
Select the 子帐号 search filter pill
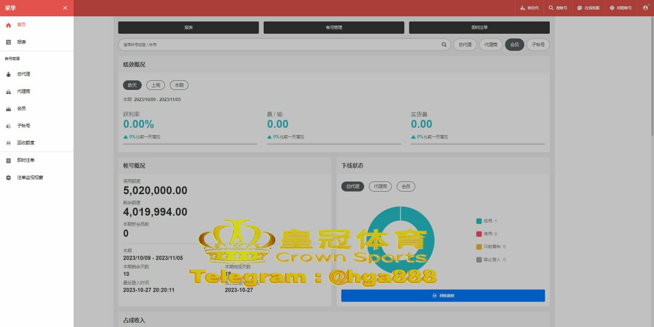point(538,44)
